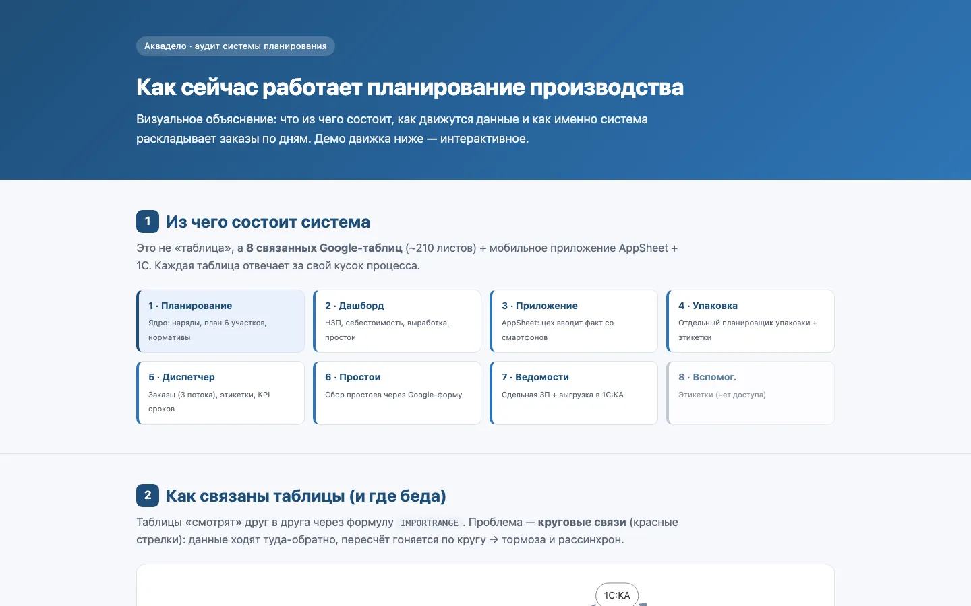Click the 'IMPORTRANGE' code label
This screenshot has height=606, width=971.
click(x=430, y=523)
